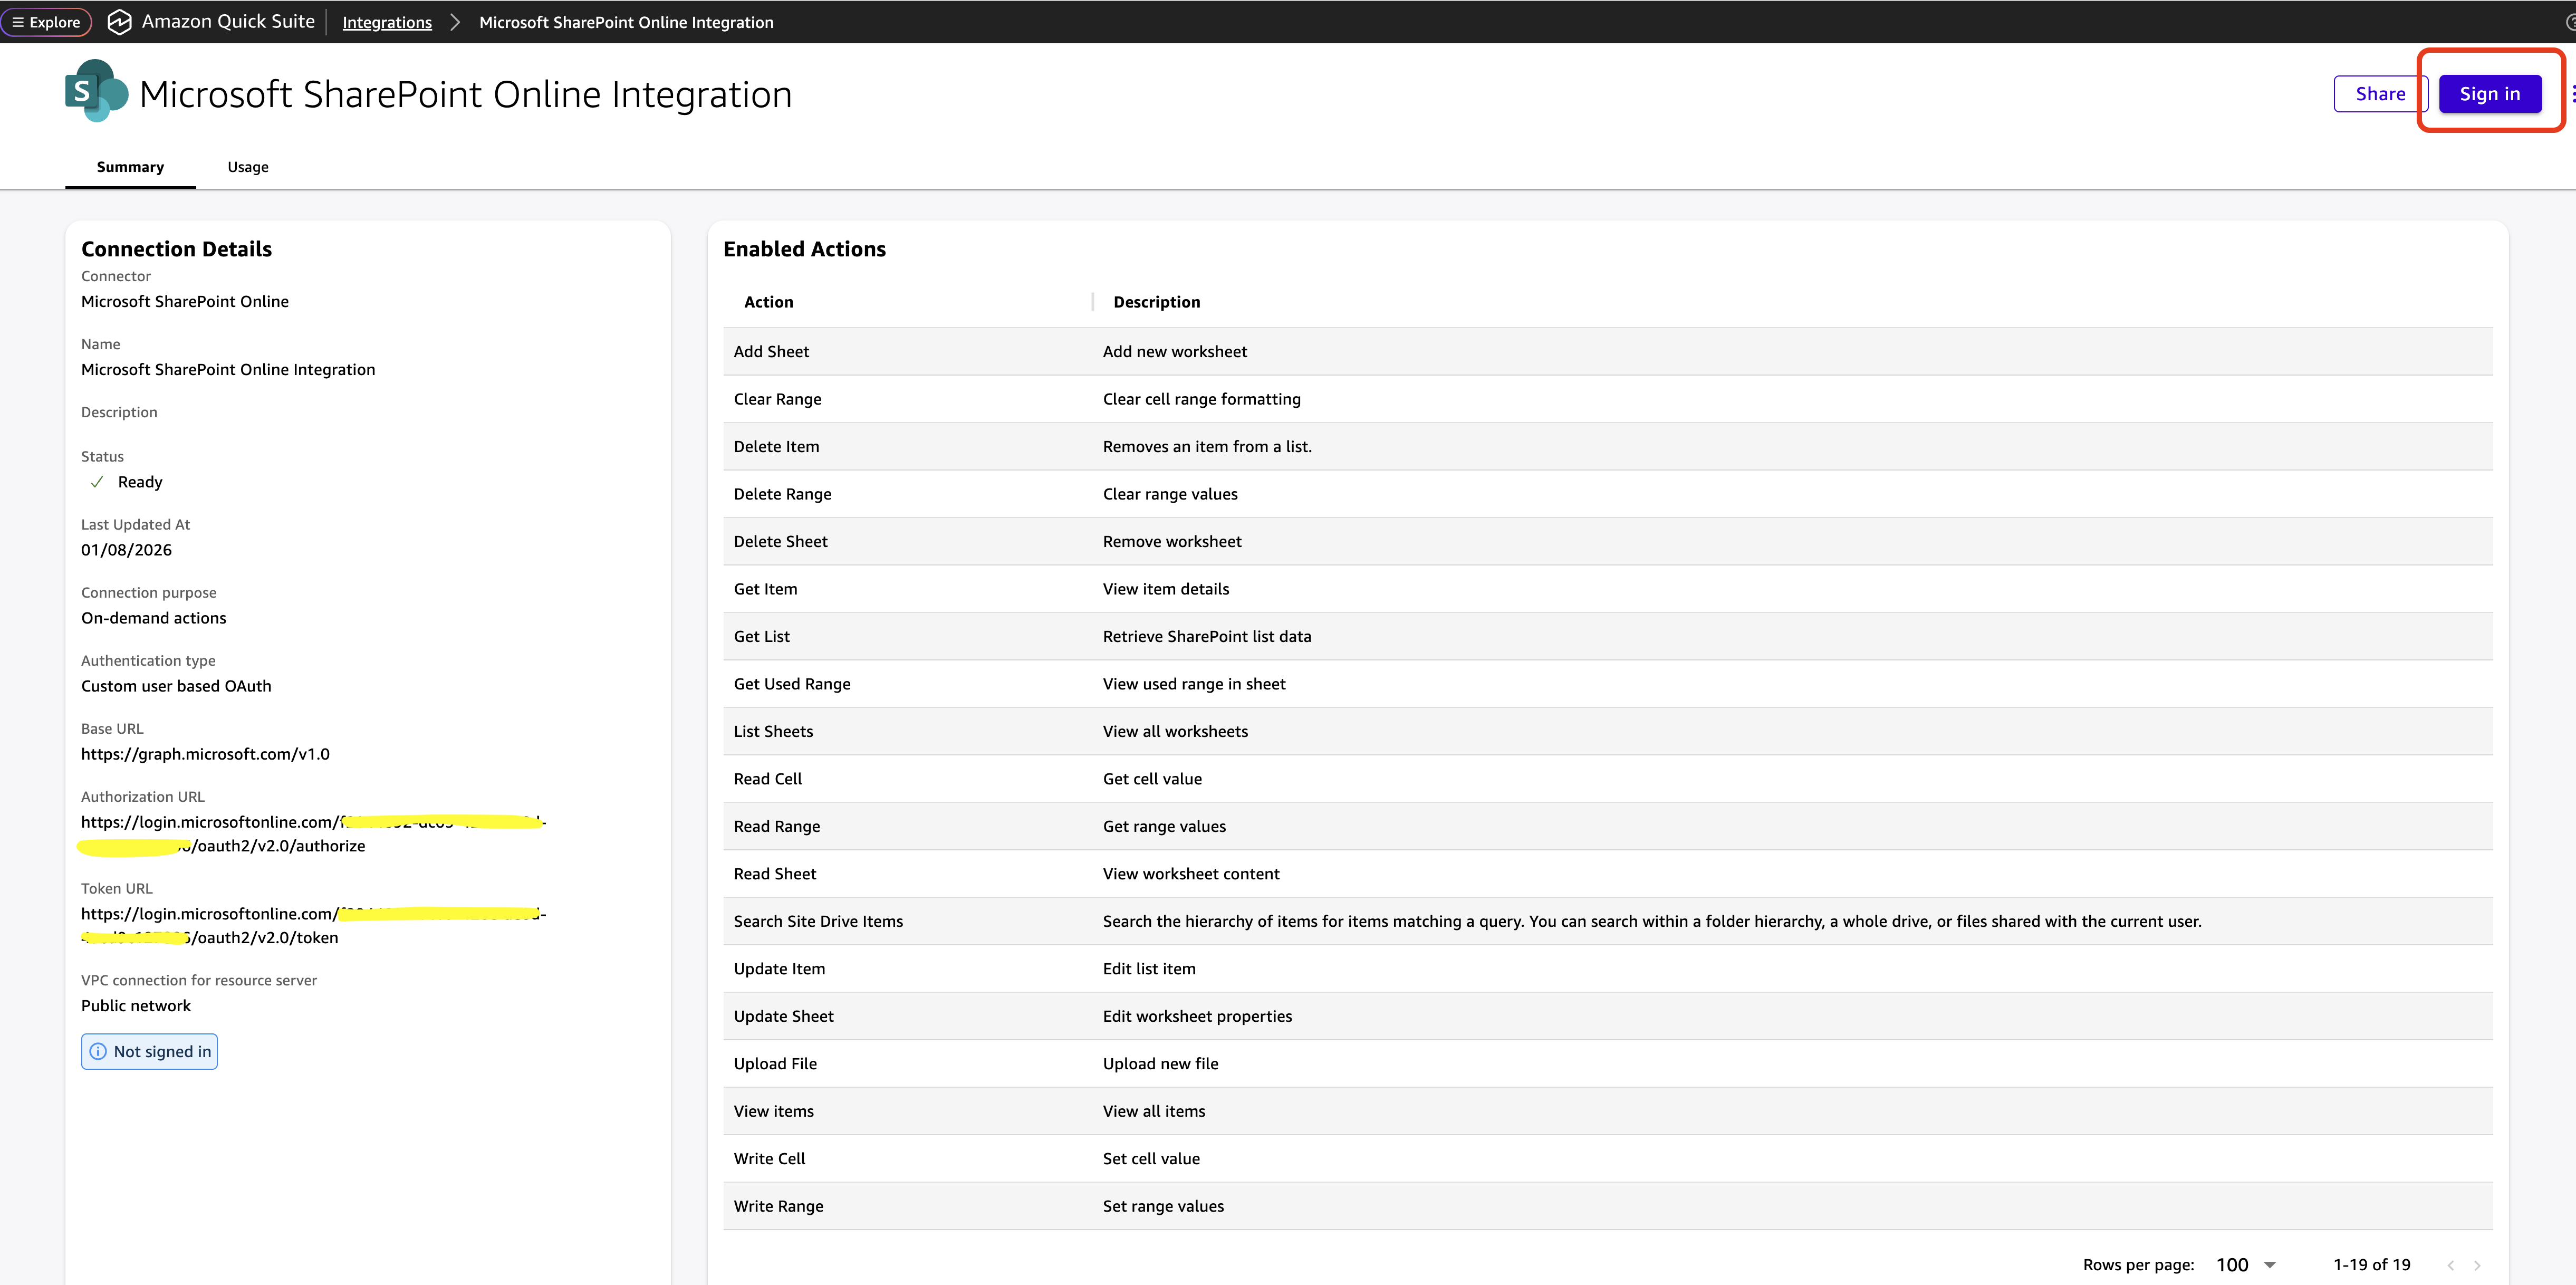Switch to the Usage tab
2576x1285 pixels.
point(247,167)
